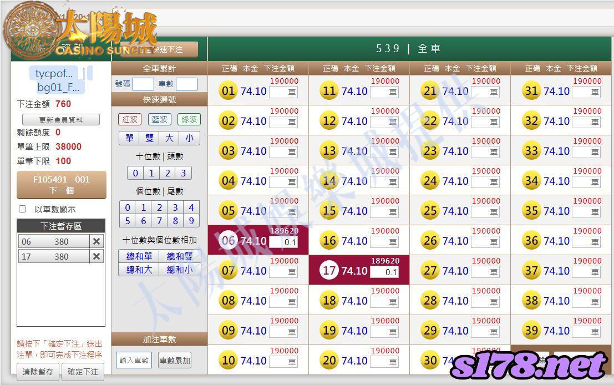Edit bet amount field for number 17
Screen dimensions: 614x385
tap(384, 272)
